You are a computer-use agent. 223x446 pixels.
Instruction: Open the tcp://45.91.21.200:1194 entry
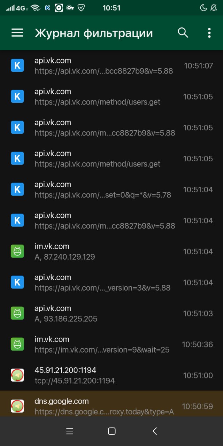click(x=111, y=375)
